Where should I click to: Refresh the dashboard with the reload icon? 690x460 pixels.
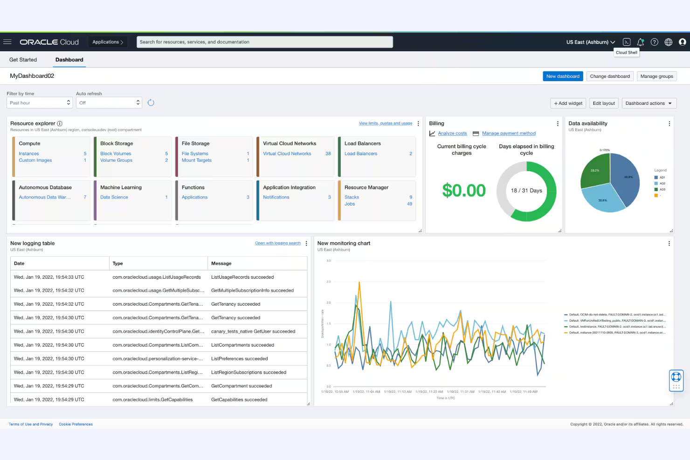(x=151, y=103)
